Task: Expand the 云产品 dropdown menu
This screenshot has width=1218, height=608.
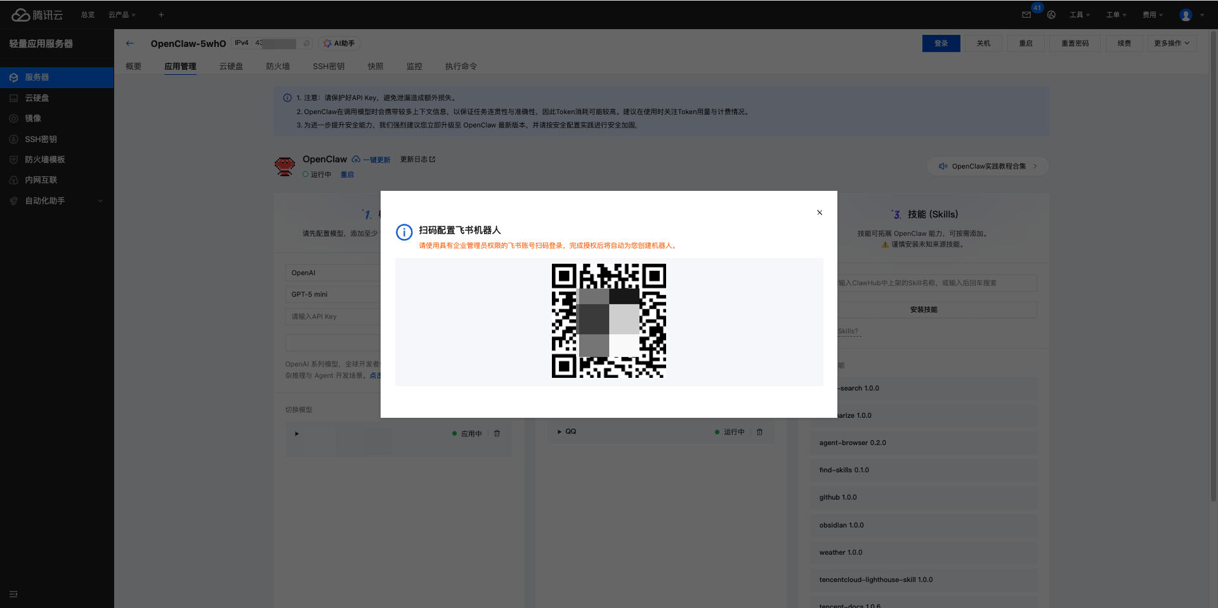Action: pos(122,15)
